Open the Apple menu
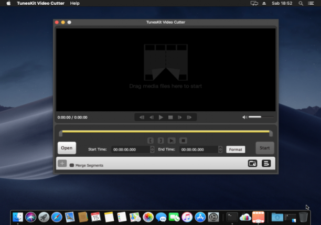The height and width of the screenshot is (225, 321). click(x=8, y=3)
